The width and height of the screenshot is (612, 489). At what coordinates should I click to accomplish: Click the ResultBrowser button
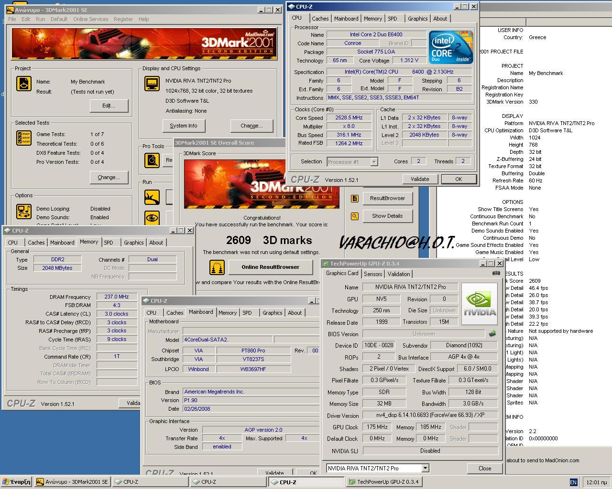coord(387,198)
